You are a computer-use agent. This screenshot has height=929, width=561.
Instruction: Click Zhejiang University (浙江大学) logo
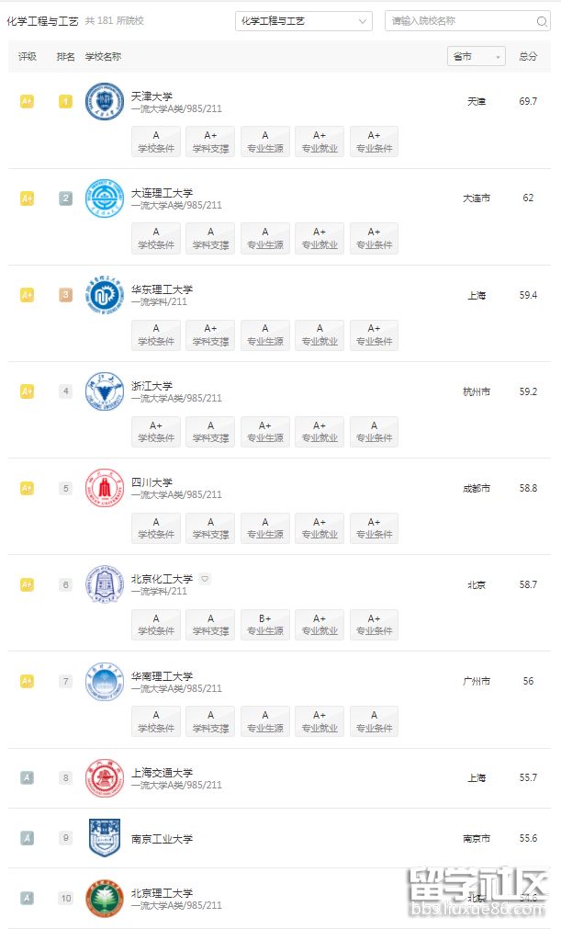click(x=105, y=391)
